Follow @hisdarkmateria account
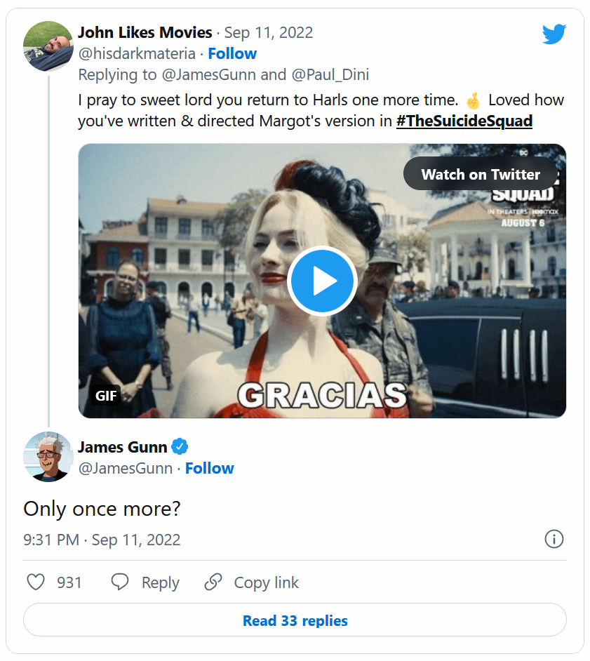The image size is (590, 661). (x=232, y=53)
